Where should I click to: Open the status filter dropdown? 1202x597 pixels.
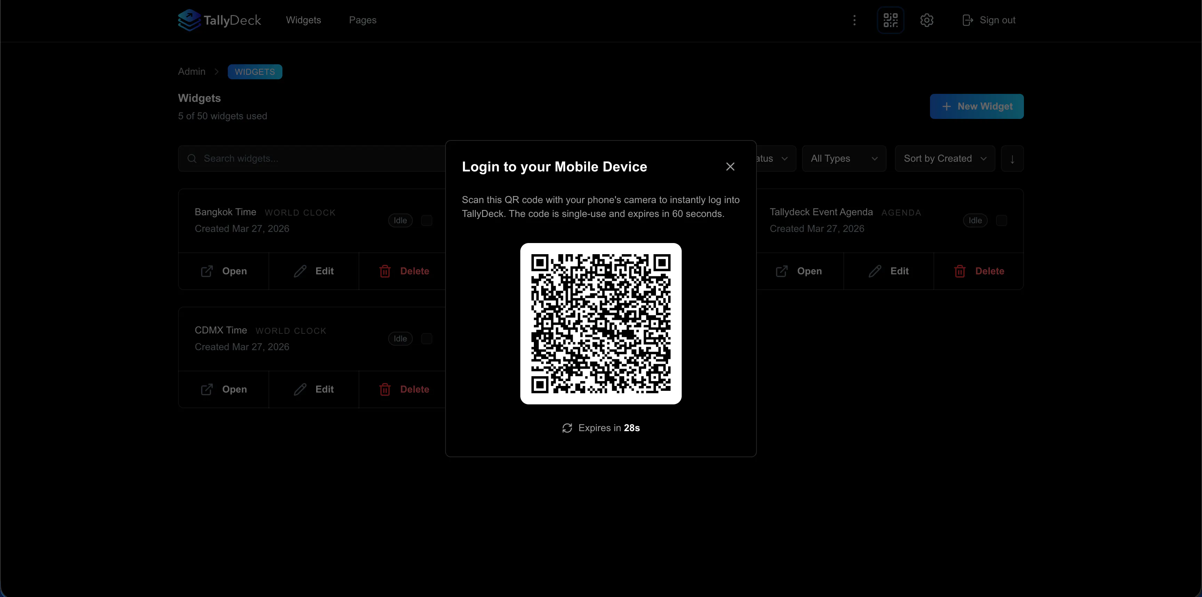tap(776, 159)
